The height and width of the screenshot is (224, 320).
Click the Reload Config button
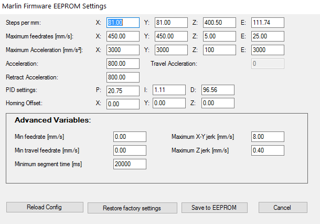(x=45, y=207)
